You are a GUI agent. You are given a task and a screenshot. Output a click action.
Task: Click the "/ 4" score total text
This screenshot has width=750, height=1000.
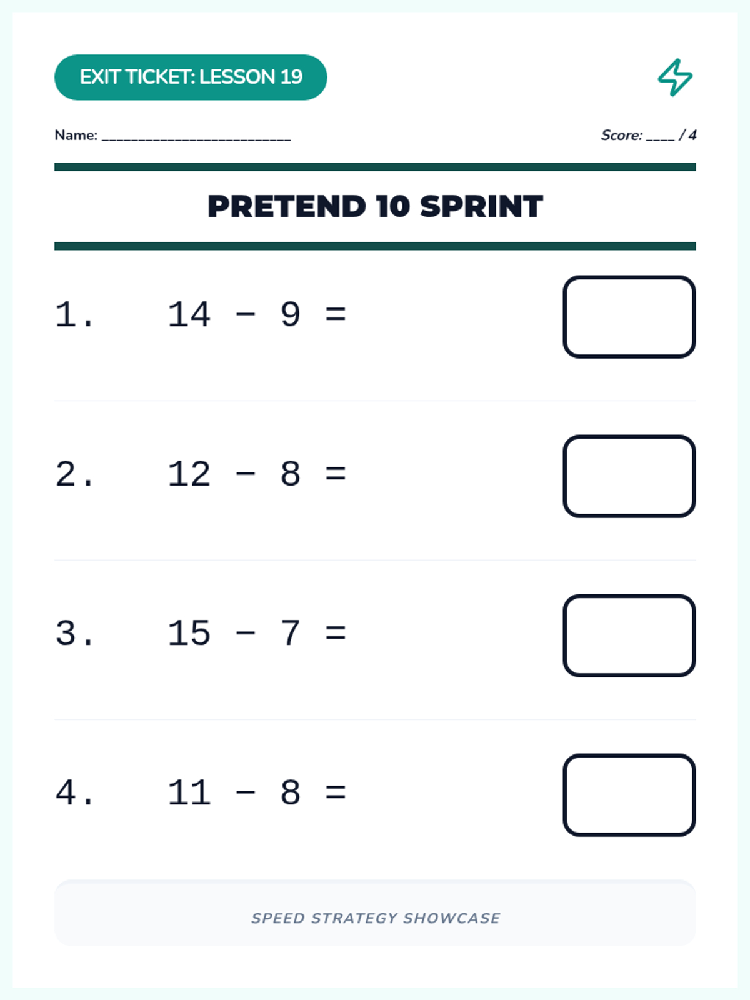pos(687,135)
